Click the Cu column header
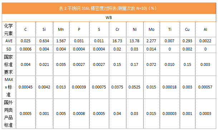This screenshot has width=218, height=130. (x=187, y=29)
